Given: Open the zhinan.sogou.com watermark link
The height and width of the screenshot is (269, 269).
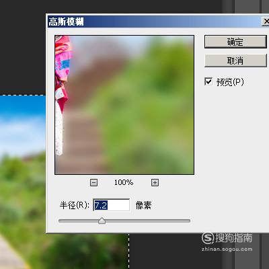Looking at the screenshot, I should 227,249.
